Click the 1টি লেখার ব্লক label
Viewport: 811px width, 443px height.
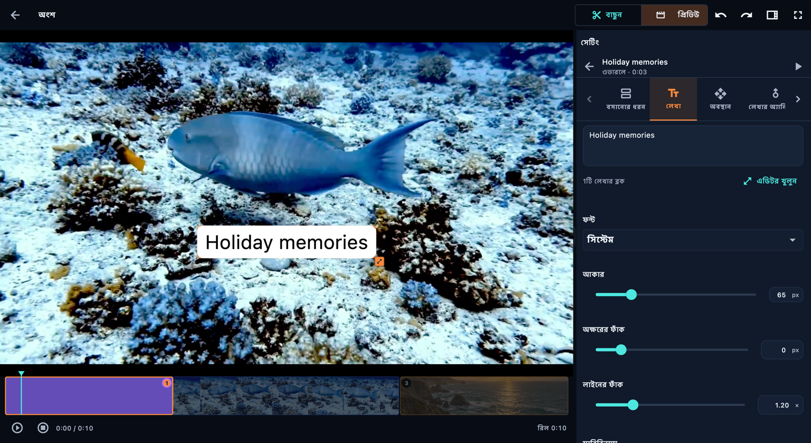603,181
